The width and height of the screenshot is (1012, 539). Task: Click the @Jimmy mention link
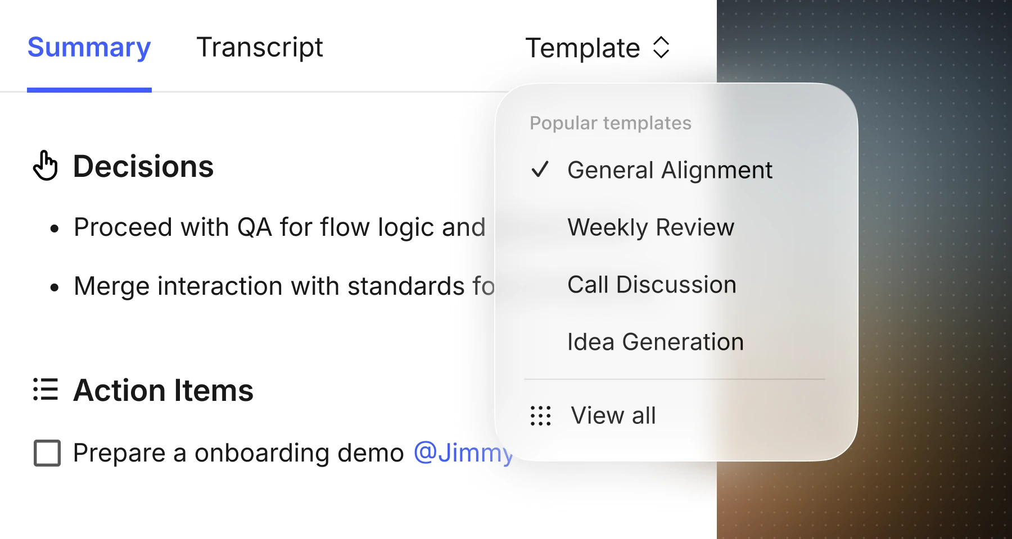point(463,453)
